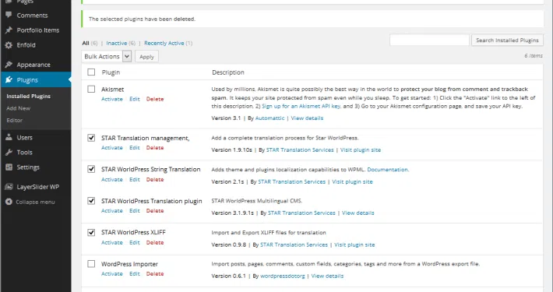
Task: Visit plugin site for STAR WorldPress XLIFF
Action: pyautogui.click(x=354, y=245)
